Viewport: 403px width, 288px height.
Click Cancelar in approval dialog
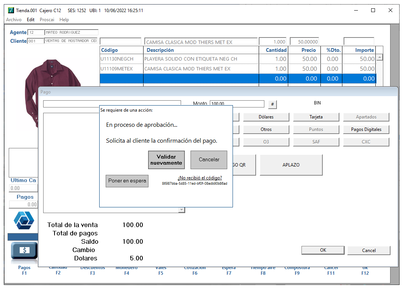(x=209, y=160)
